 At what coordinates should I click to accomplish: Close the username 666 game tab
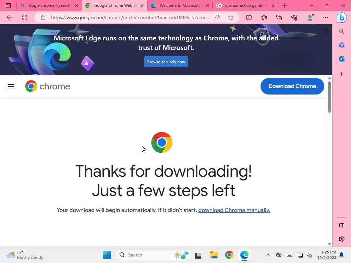pyautogui.click(x=273, y=5)
